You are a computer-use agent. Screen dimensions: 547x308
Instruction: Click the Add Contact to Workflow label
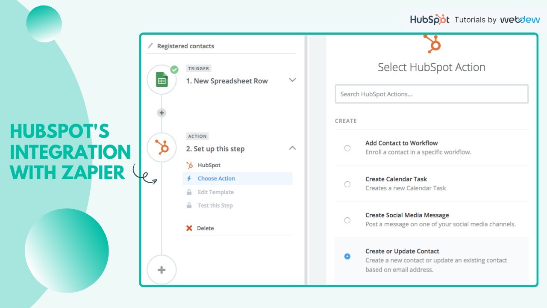(x=402, y=143)
